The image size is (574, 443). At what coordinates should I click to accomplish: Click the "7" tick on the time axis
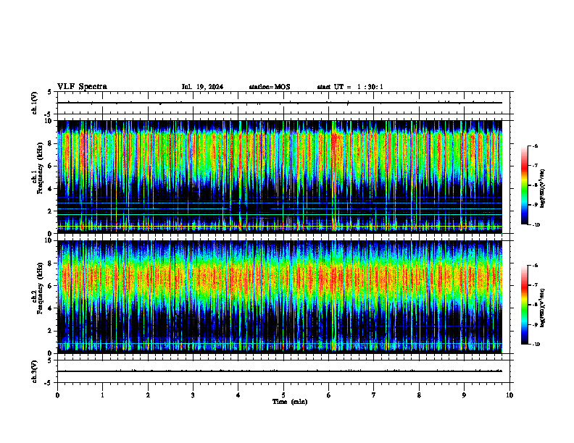pyautogui.click(x=374, y=395)
